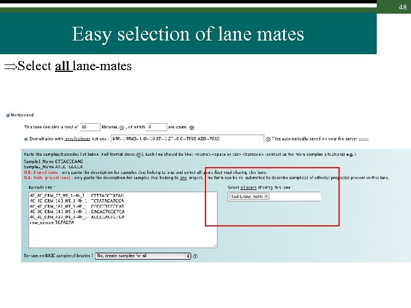The width and height of the screenshot is (411, 308).
Task: Open help icon next to Re-use dropdown
Action: coord(195,256)
